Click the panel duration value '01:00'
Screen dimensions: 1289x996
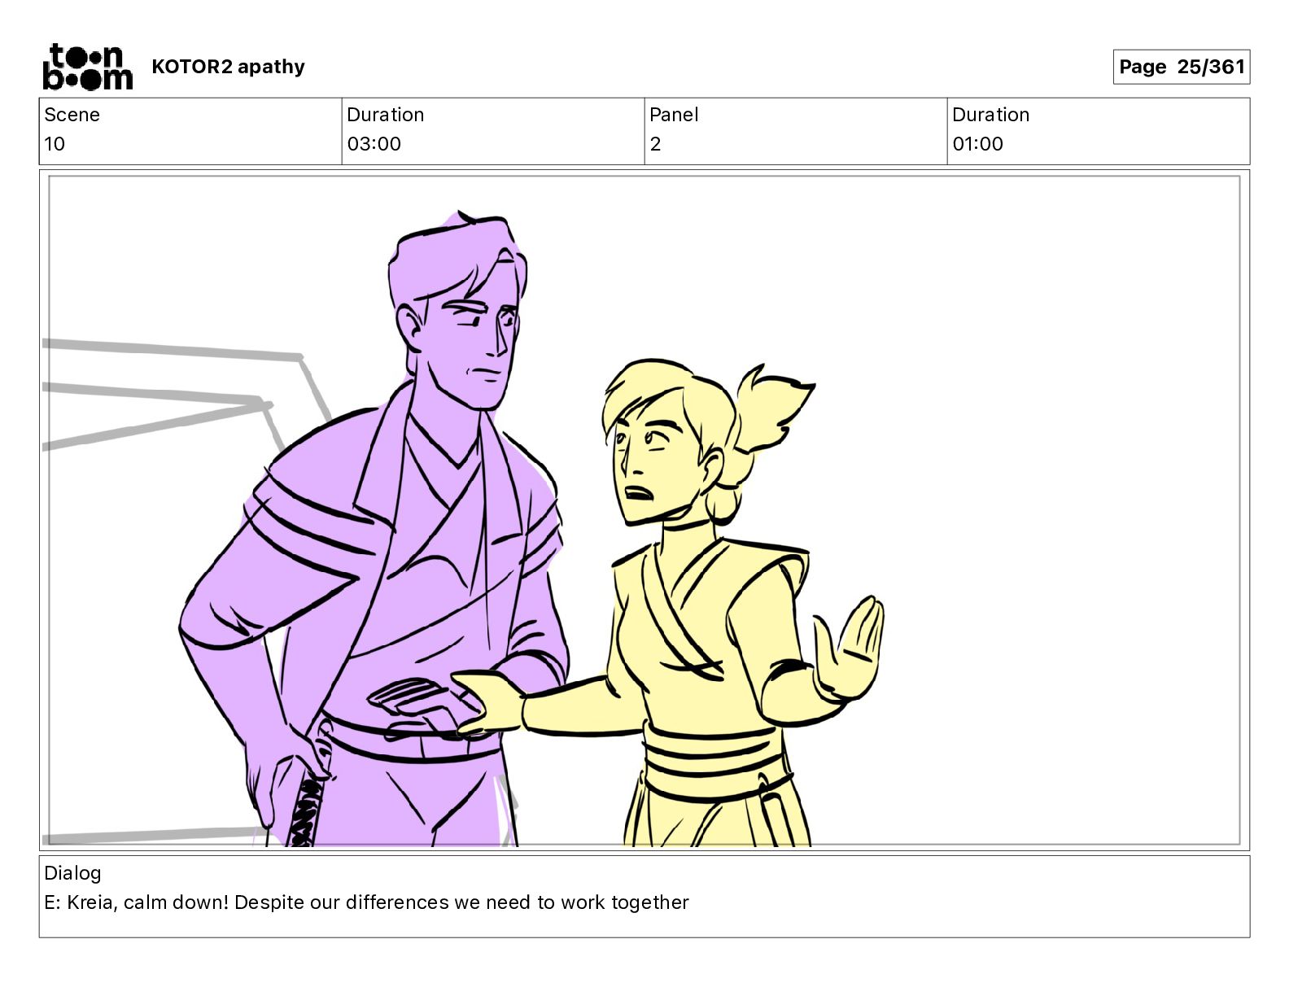tap(977, 144)
